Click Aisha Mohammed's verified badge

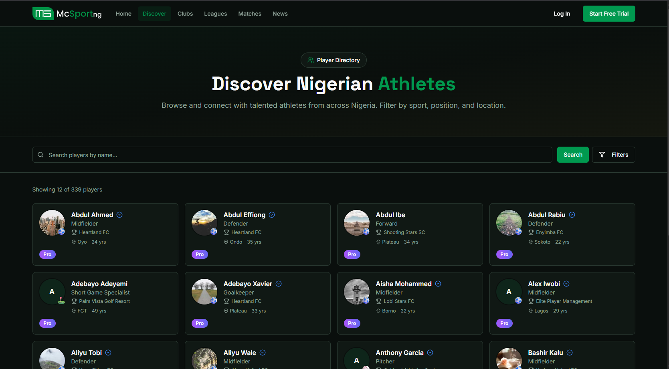click(438, 284)
